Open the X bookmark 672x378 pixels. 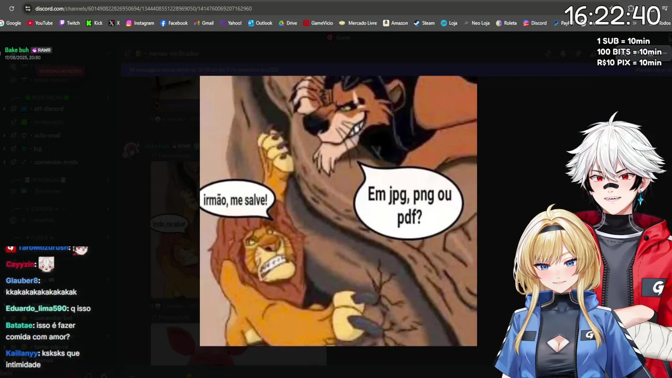coord(114,23)
